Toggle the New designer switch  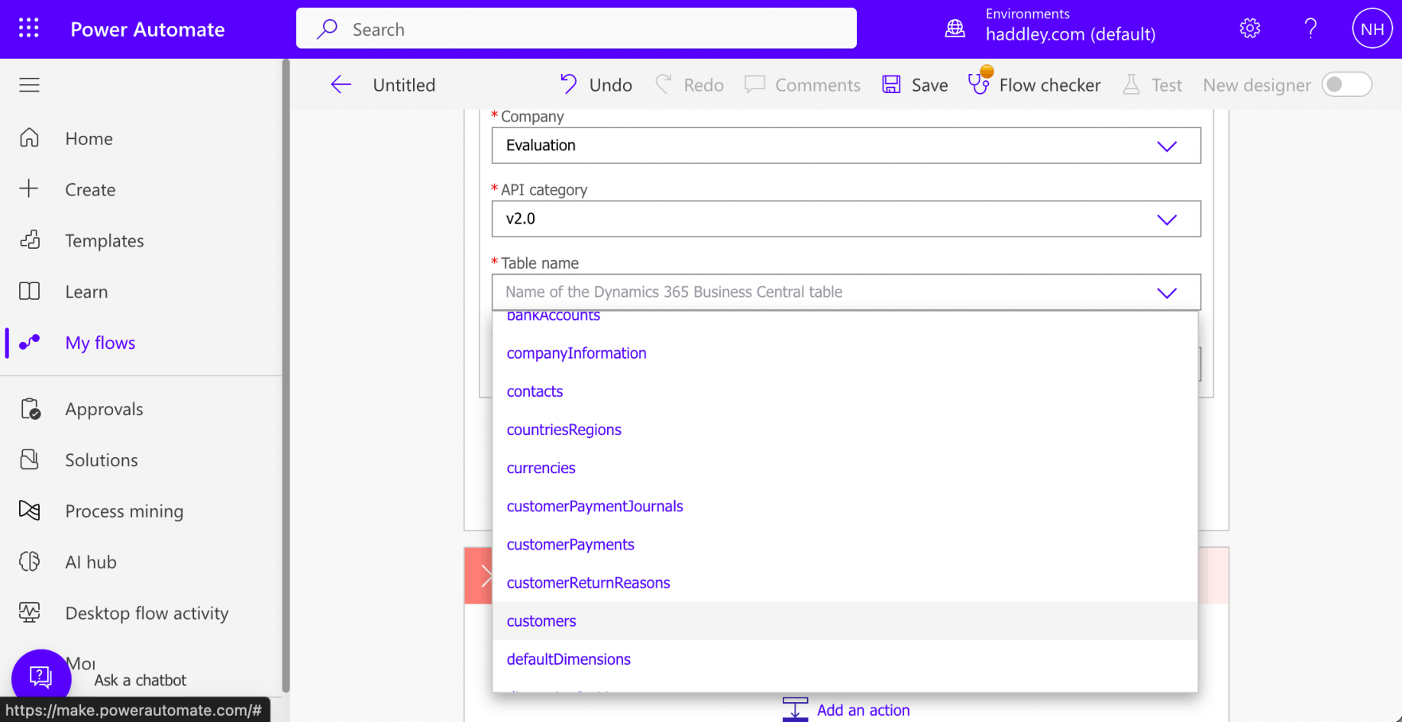(x=1346, y=85)
